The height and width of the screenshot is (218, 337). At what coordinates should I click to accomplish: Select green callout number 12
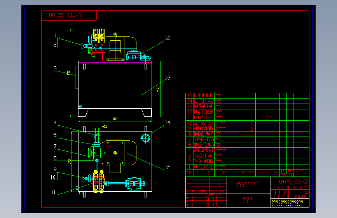[x=168, y=38]
